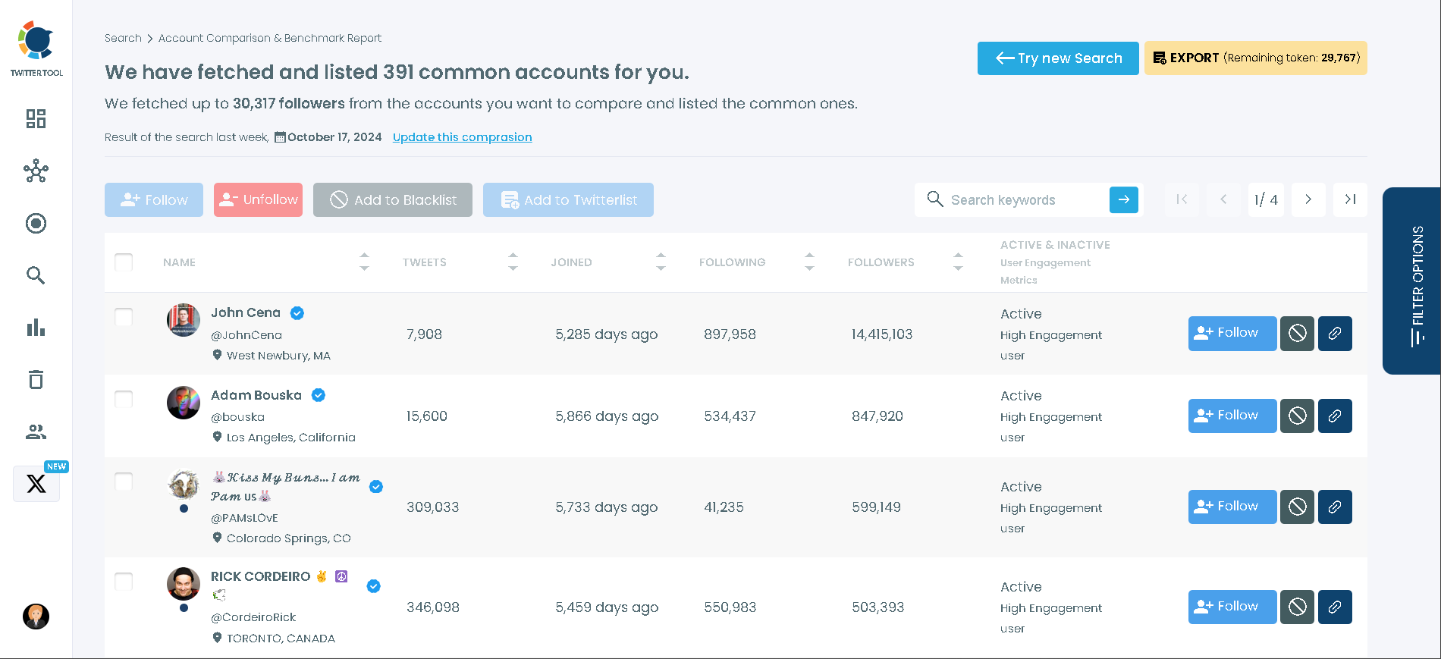1441x659 pixels.
Task: Go to the next page of results
Action: (x=1308, y=199)
